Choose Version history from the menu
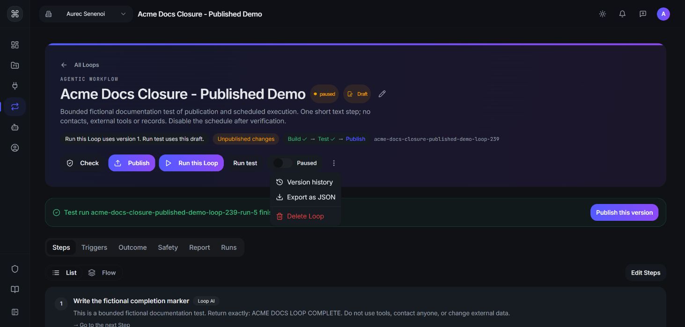Image resolution: width=685 pixels, height=327 pixels. point(305,182)
